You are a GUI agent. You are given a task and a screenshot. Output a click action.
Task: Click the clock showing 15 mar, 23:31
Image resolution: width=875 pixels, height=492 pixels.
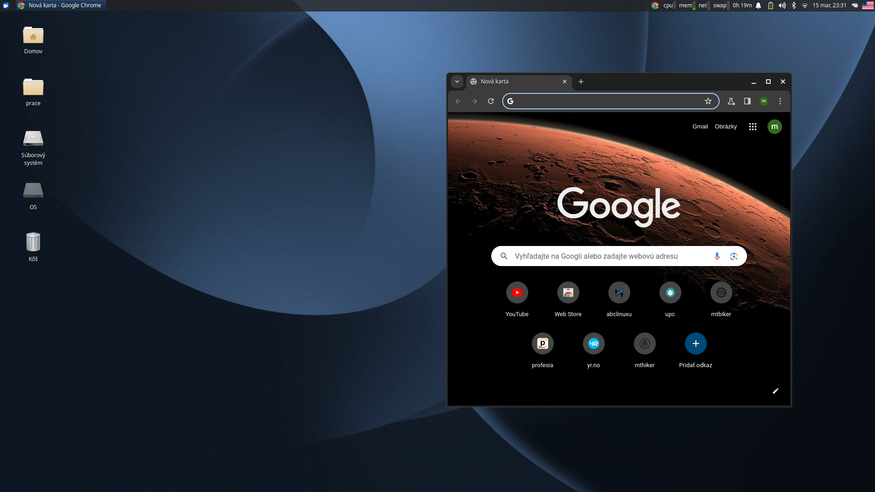(x=829, y=5)
